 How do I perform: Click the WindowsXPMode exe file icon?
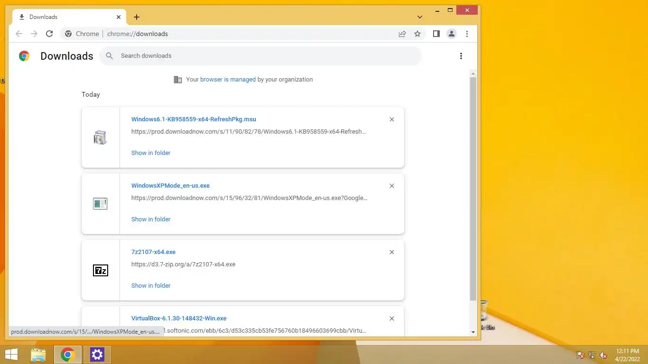(x=100, y=204)
